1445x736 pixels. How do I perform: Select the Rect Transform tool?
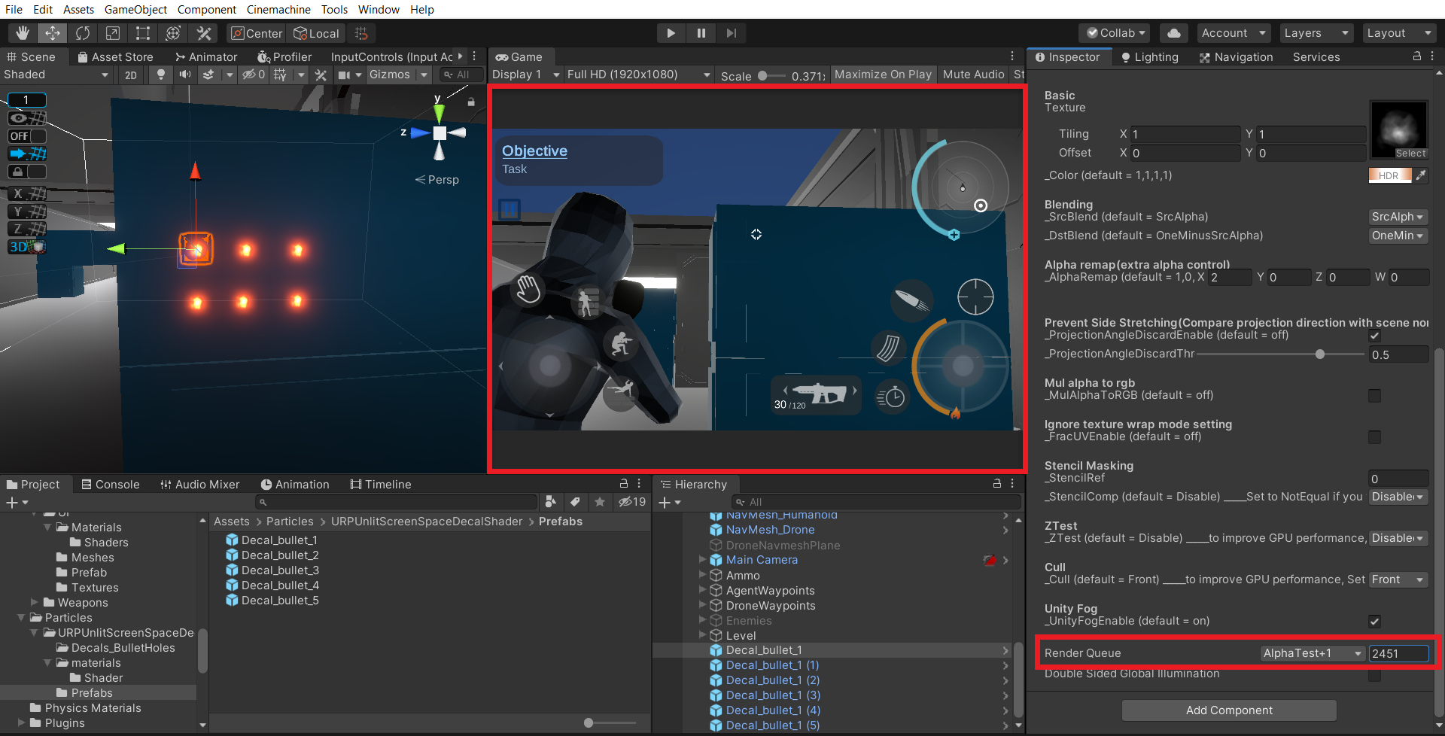(x=143, y=33)
